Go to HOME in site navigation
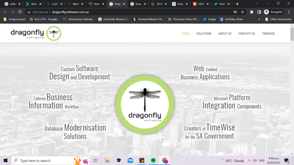 [x=185, y=34]
